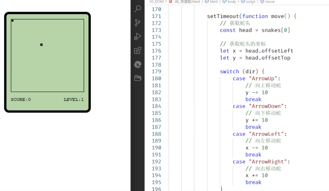Select the script breadcrumb item

250,2
